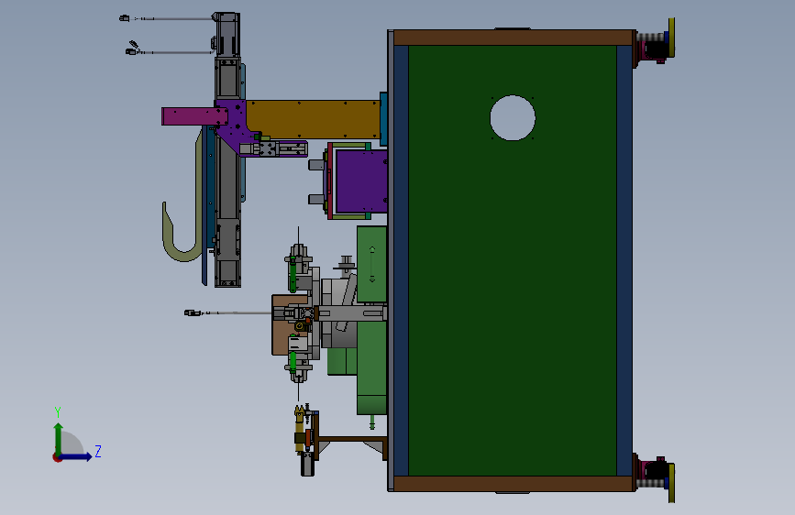Select the top brown frame rail
The width and height of the screenshot is (795, 515).
513,38
